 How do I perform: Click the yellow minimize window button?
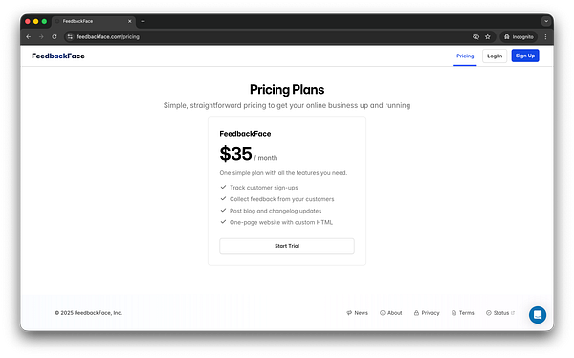(36, 21)
